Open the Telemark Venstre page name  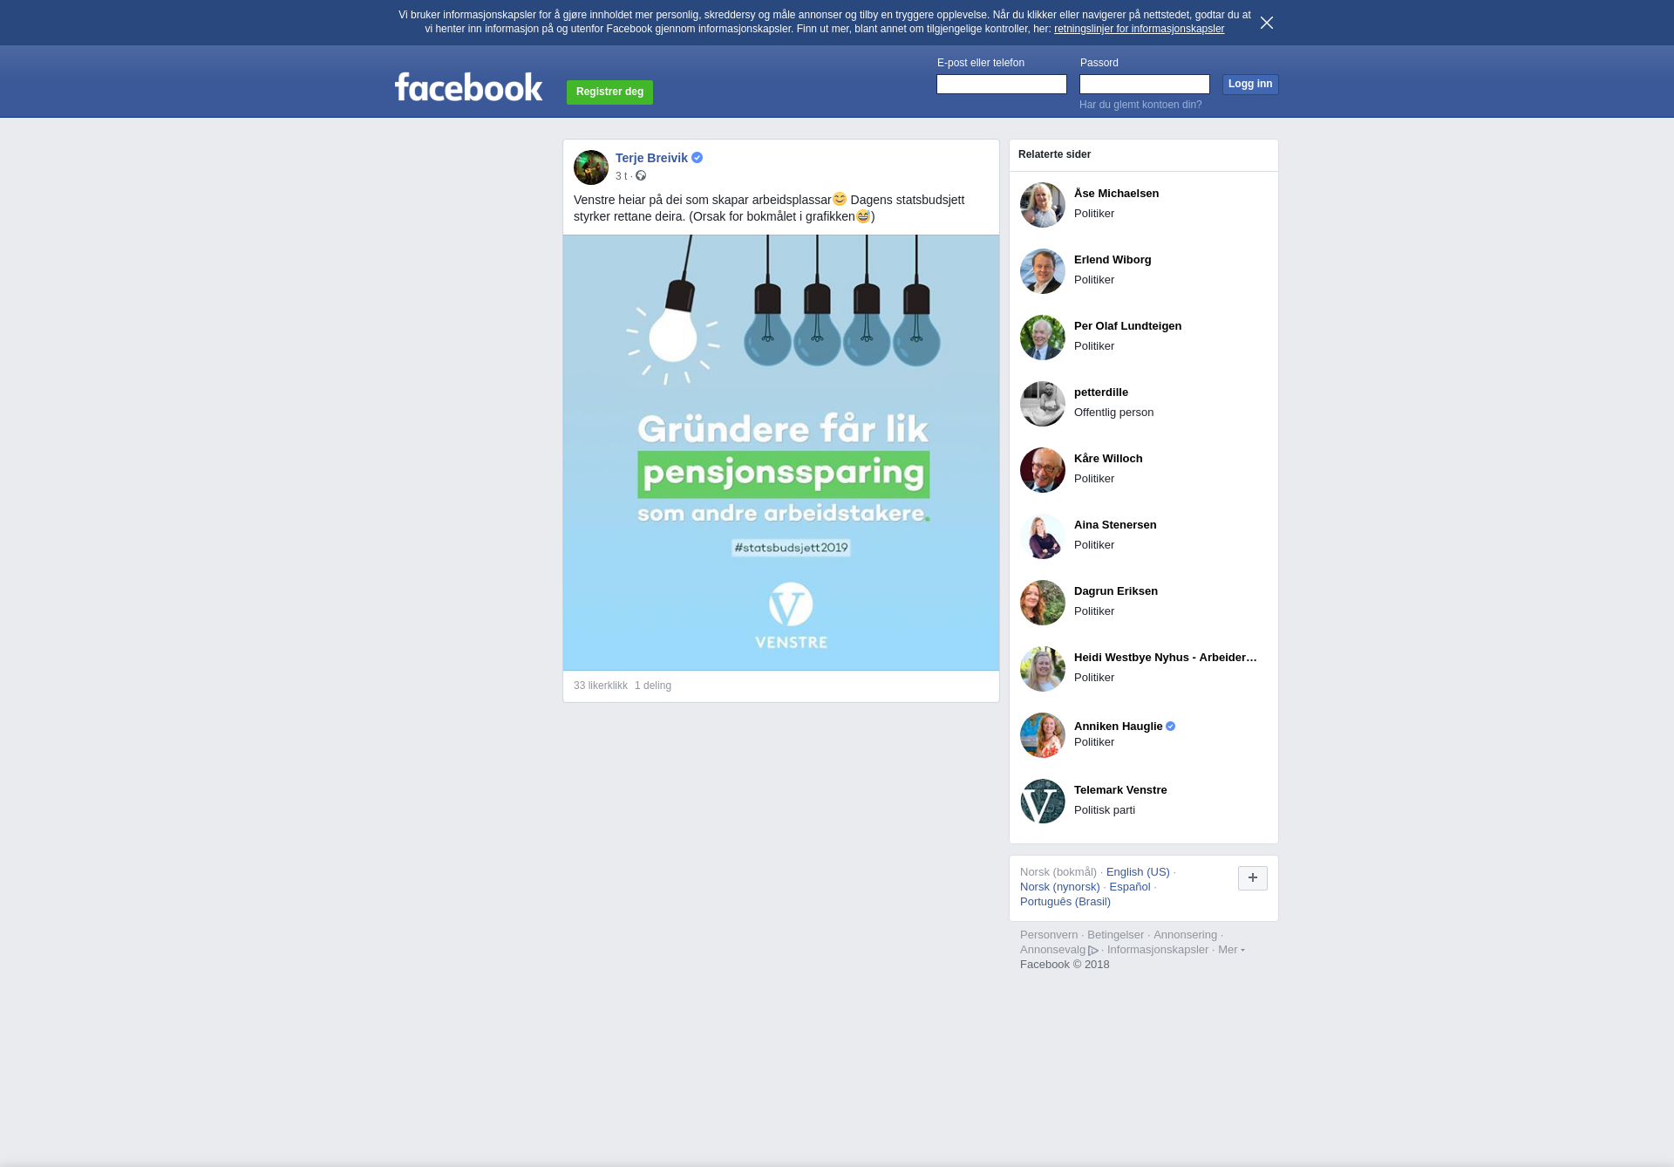click(x=1120, y=790)
